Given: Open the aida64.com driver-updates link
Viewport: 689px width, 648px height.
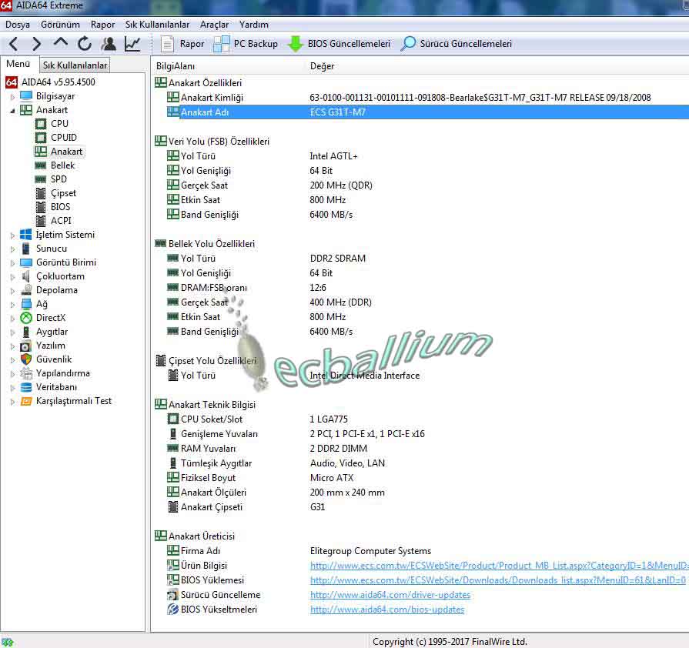Looking at the screenshot, I should (390, 595).
